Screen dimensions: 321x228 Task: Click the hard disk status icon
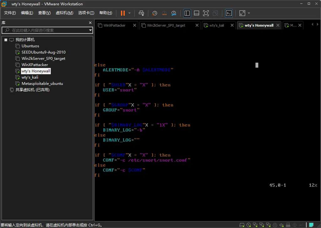242,225
